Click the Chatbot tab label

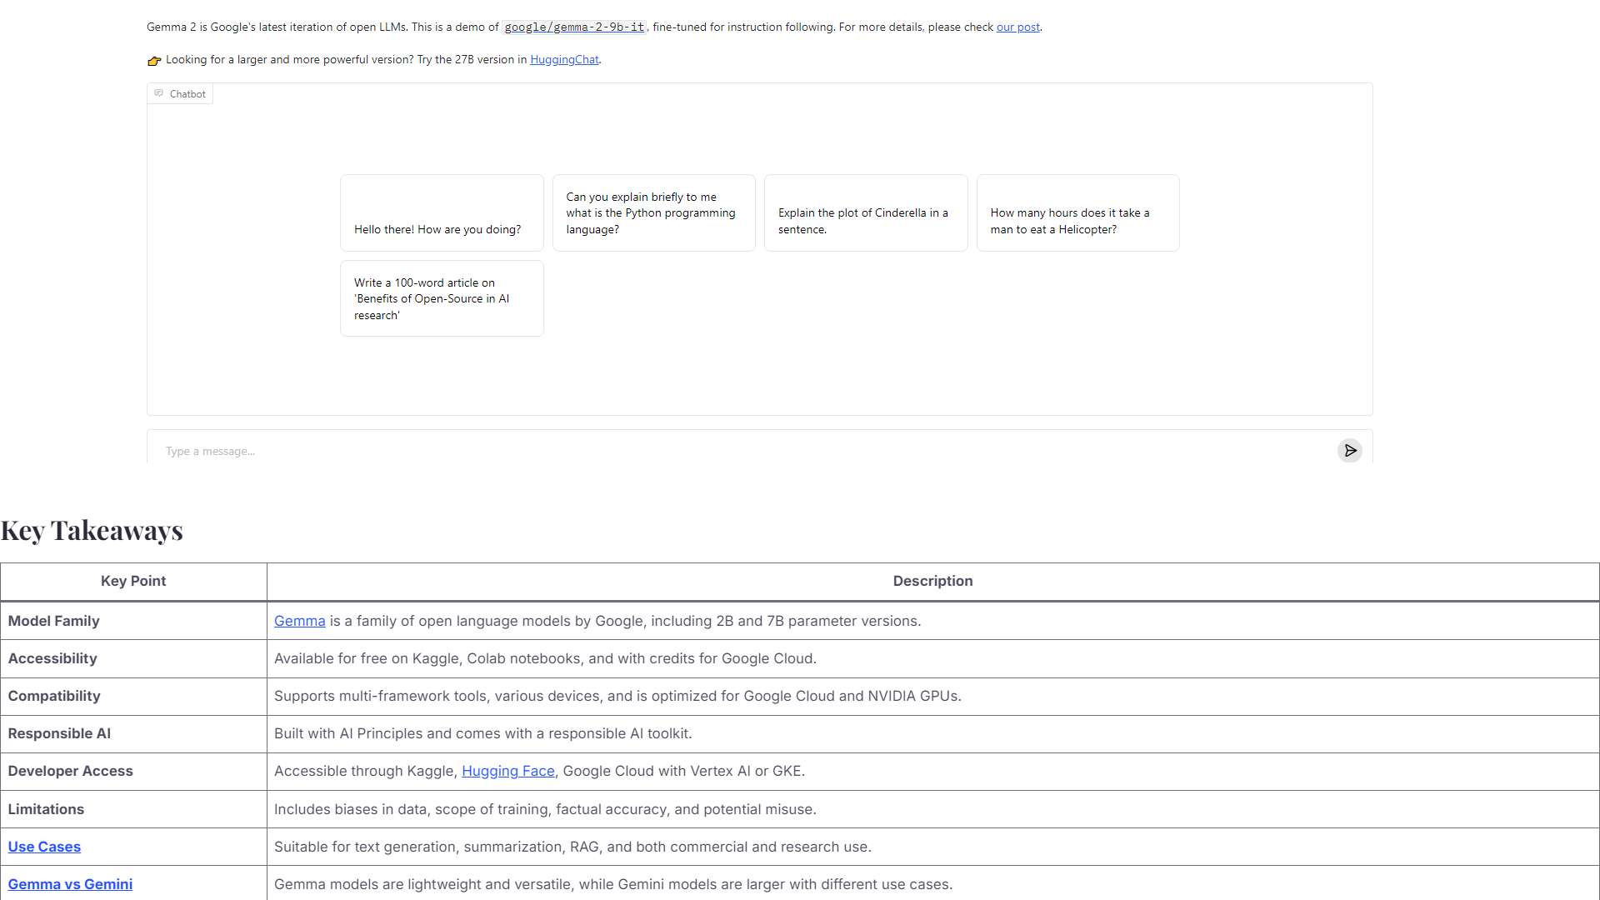coord(187,94)
